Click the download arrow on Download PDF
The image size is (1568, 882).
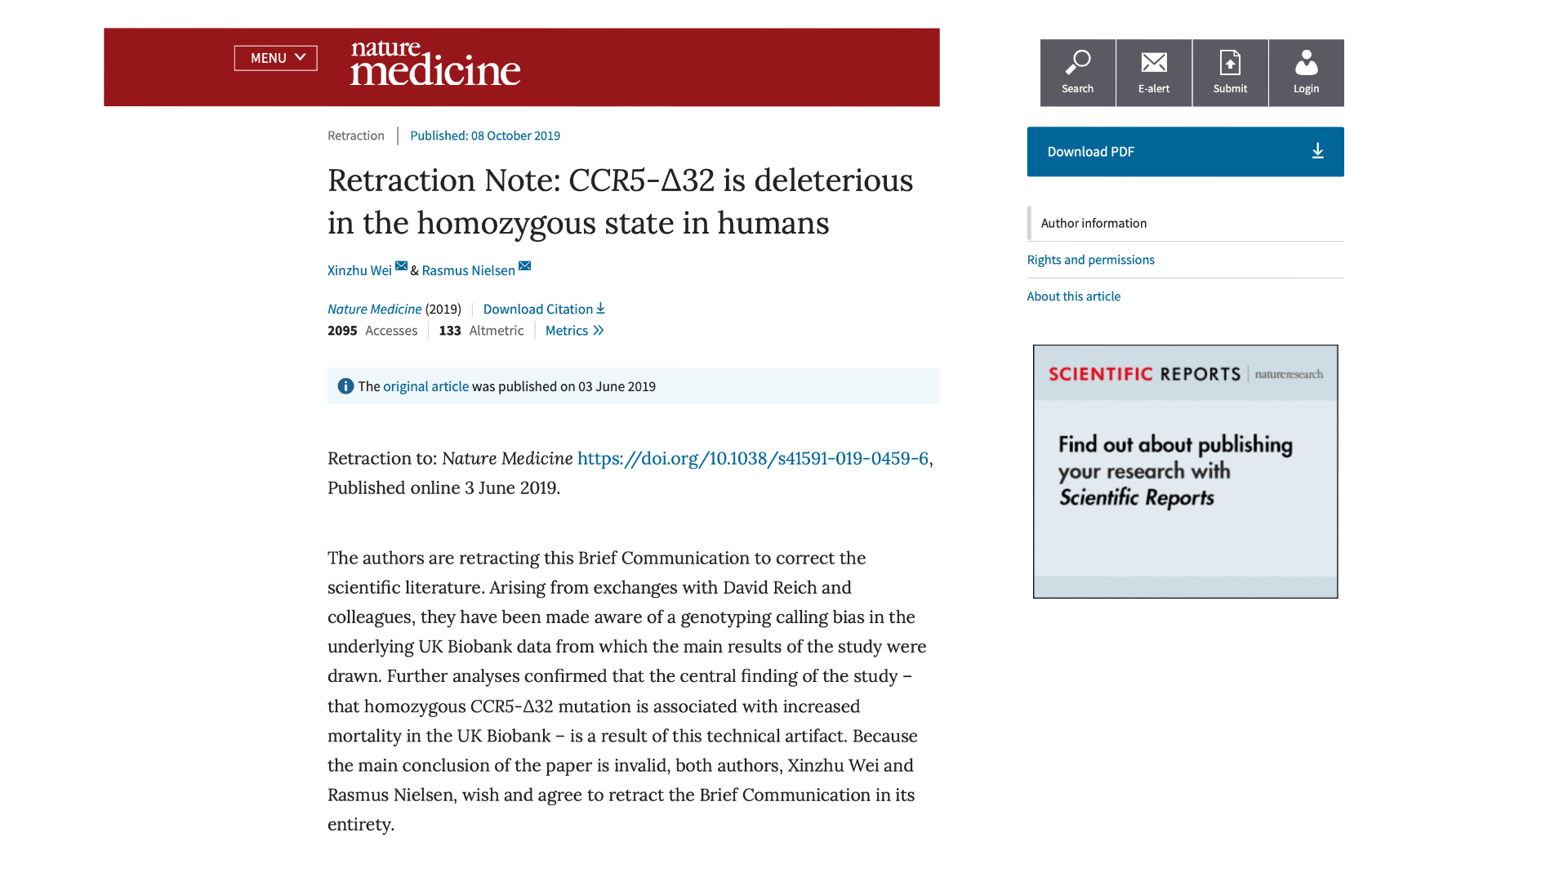pos(1317,151)
